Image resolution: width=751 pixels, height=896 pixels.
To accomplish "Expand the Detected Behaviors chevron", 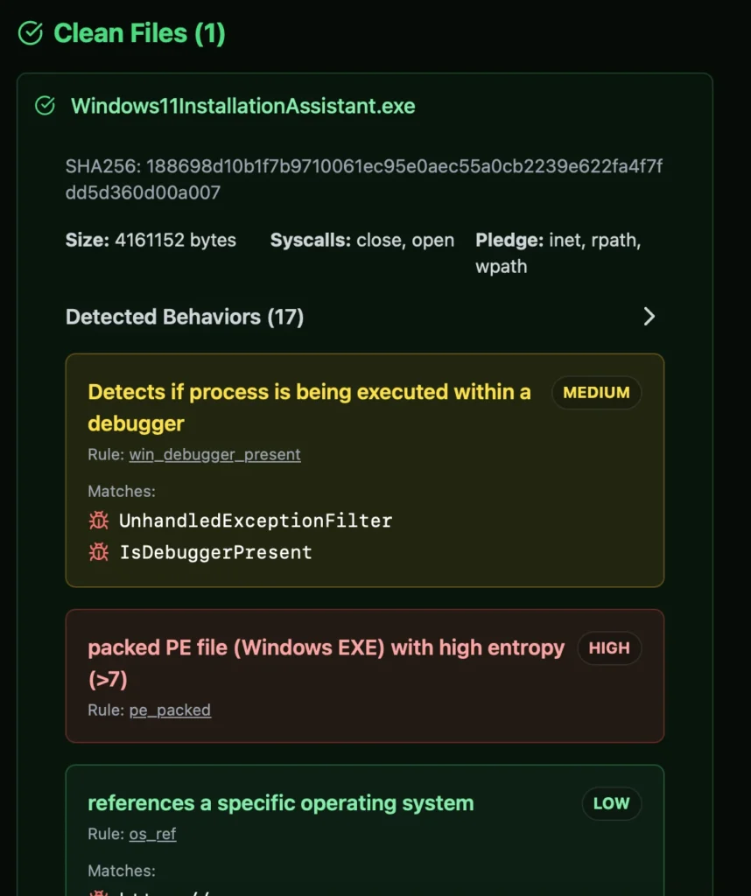I will [649, 317].
